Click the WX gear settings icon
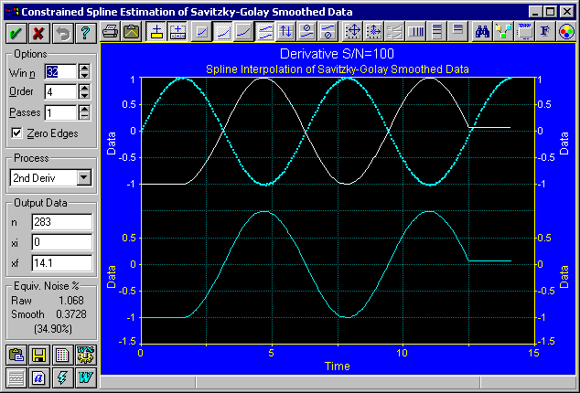 click(85, 356)
